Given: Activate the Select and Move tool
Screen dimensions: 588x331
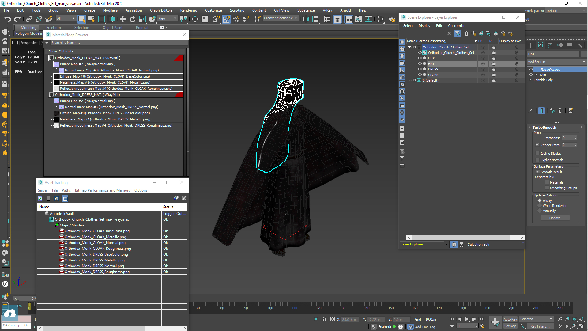Looking at the screenshot, I should point(123,19).
